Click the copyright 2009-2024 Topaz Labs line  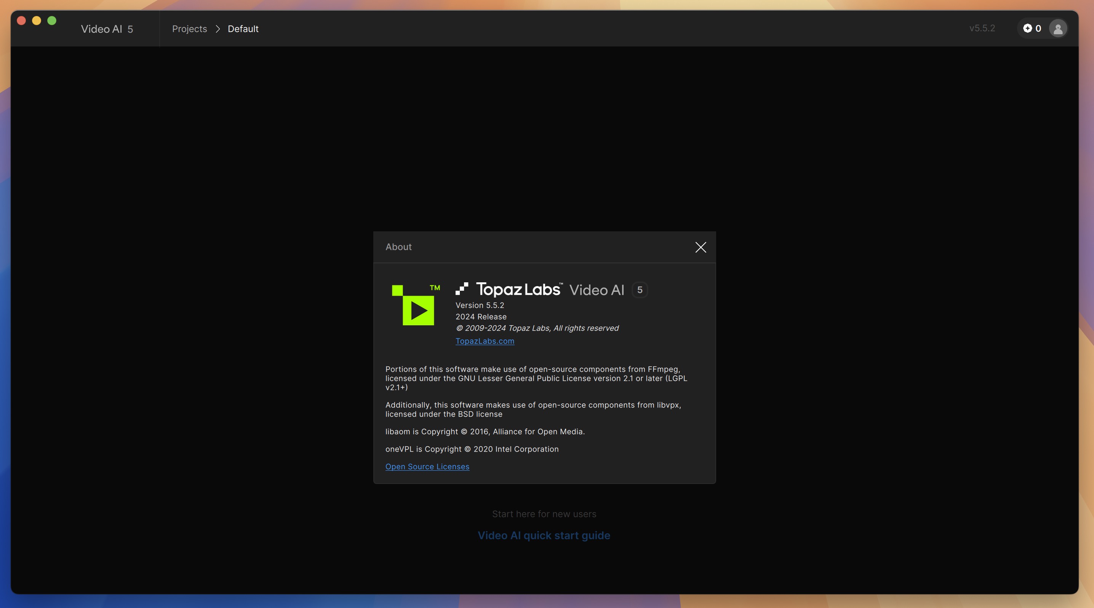point(537,328)
